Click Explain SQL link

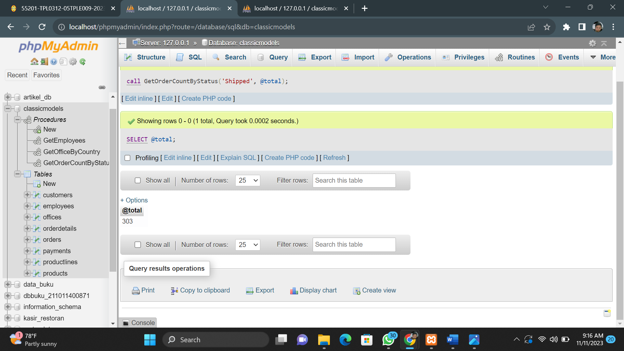point(238,158)
